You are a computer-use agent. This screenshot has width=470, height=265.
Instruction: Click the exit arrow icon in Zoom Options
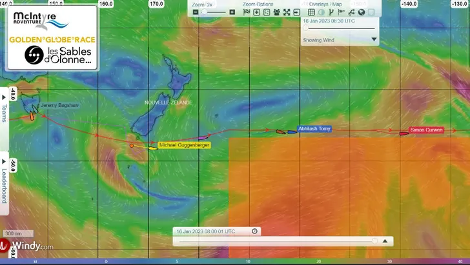[x=297, y=12]
